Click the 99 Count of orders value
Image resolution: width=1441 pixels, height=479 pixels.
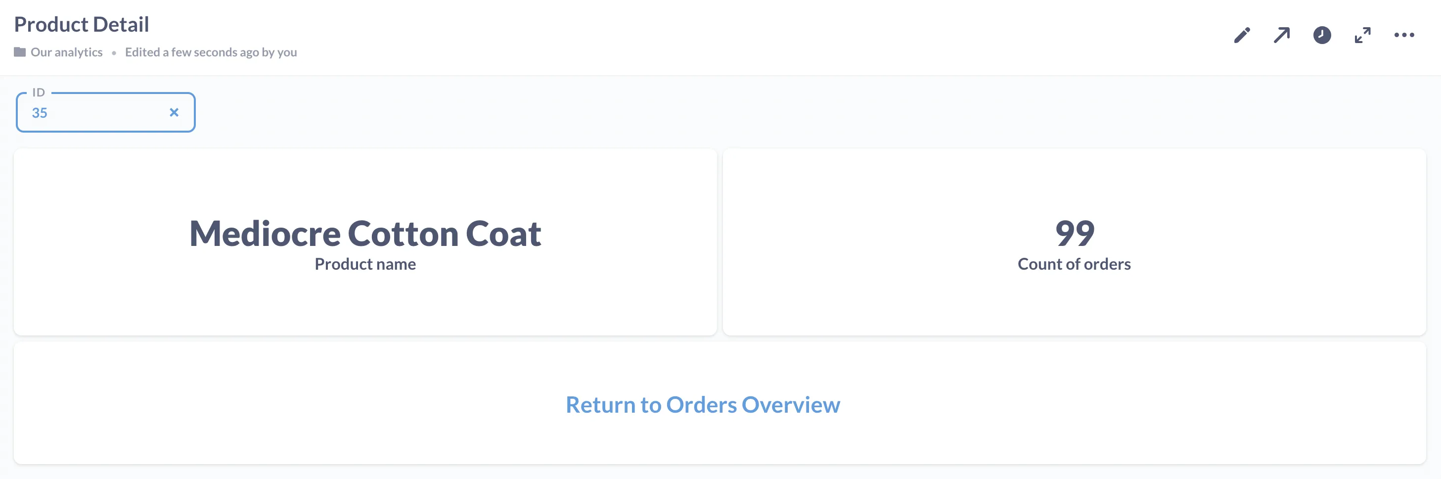(x=1075, y=234)
